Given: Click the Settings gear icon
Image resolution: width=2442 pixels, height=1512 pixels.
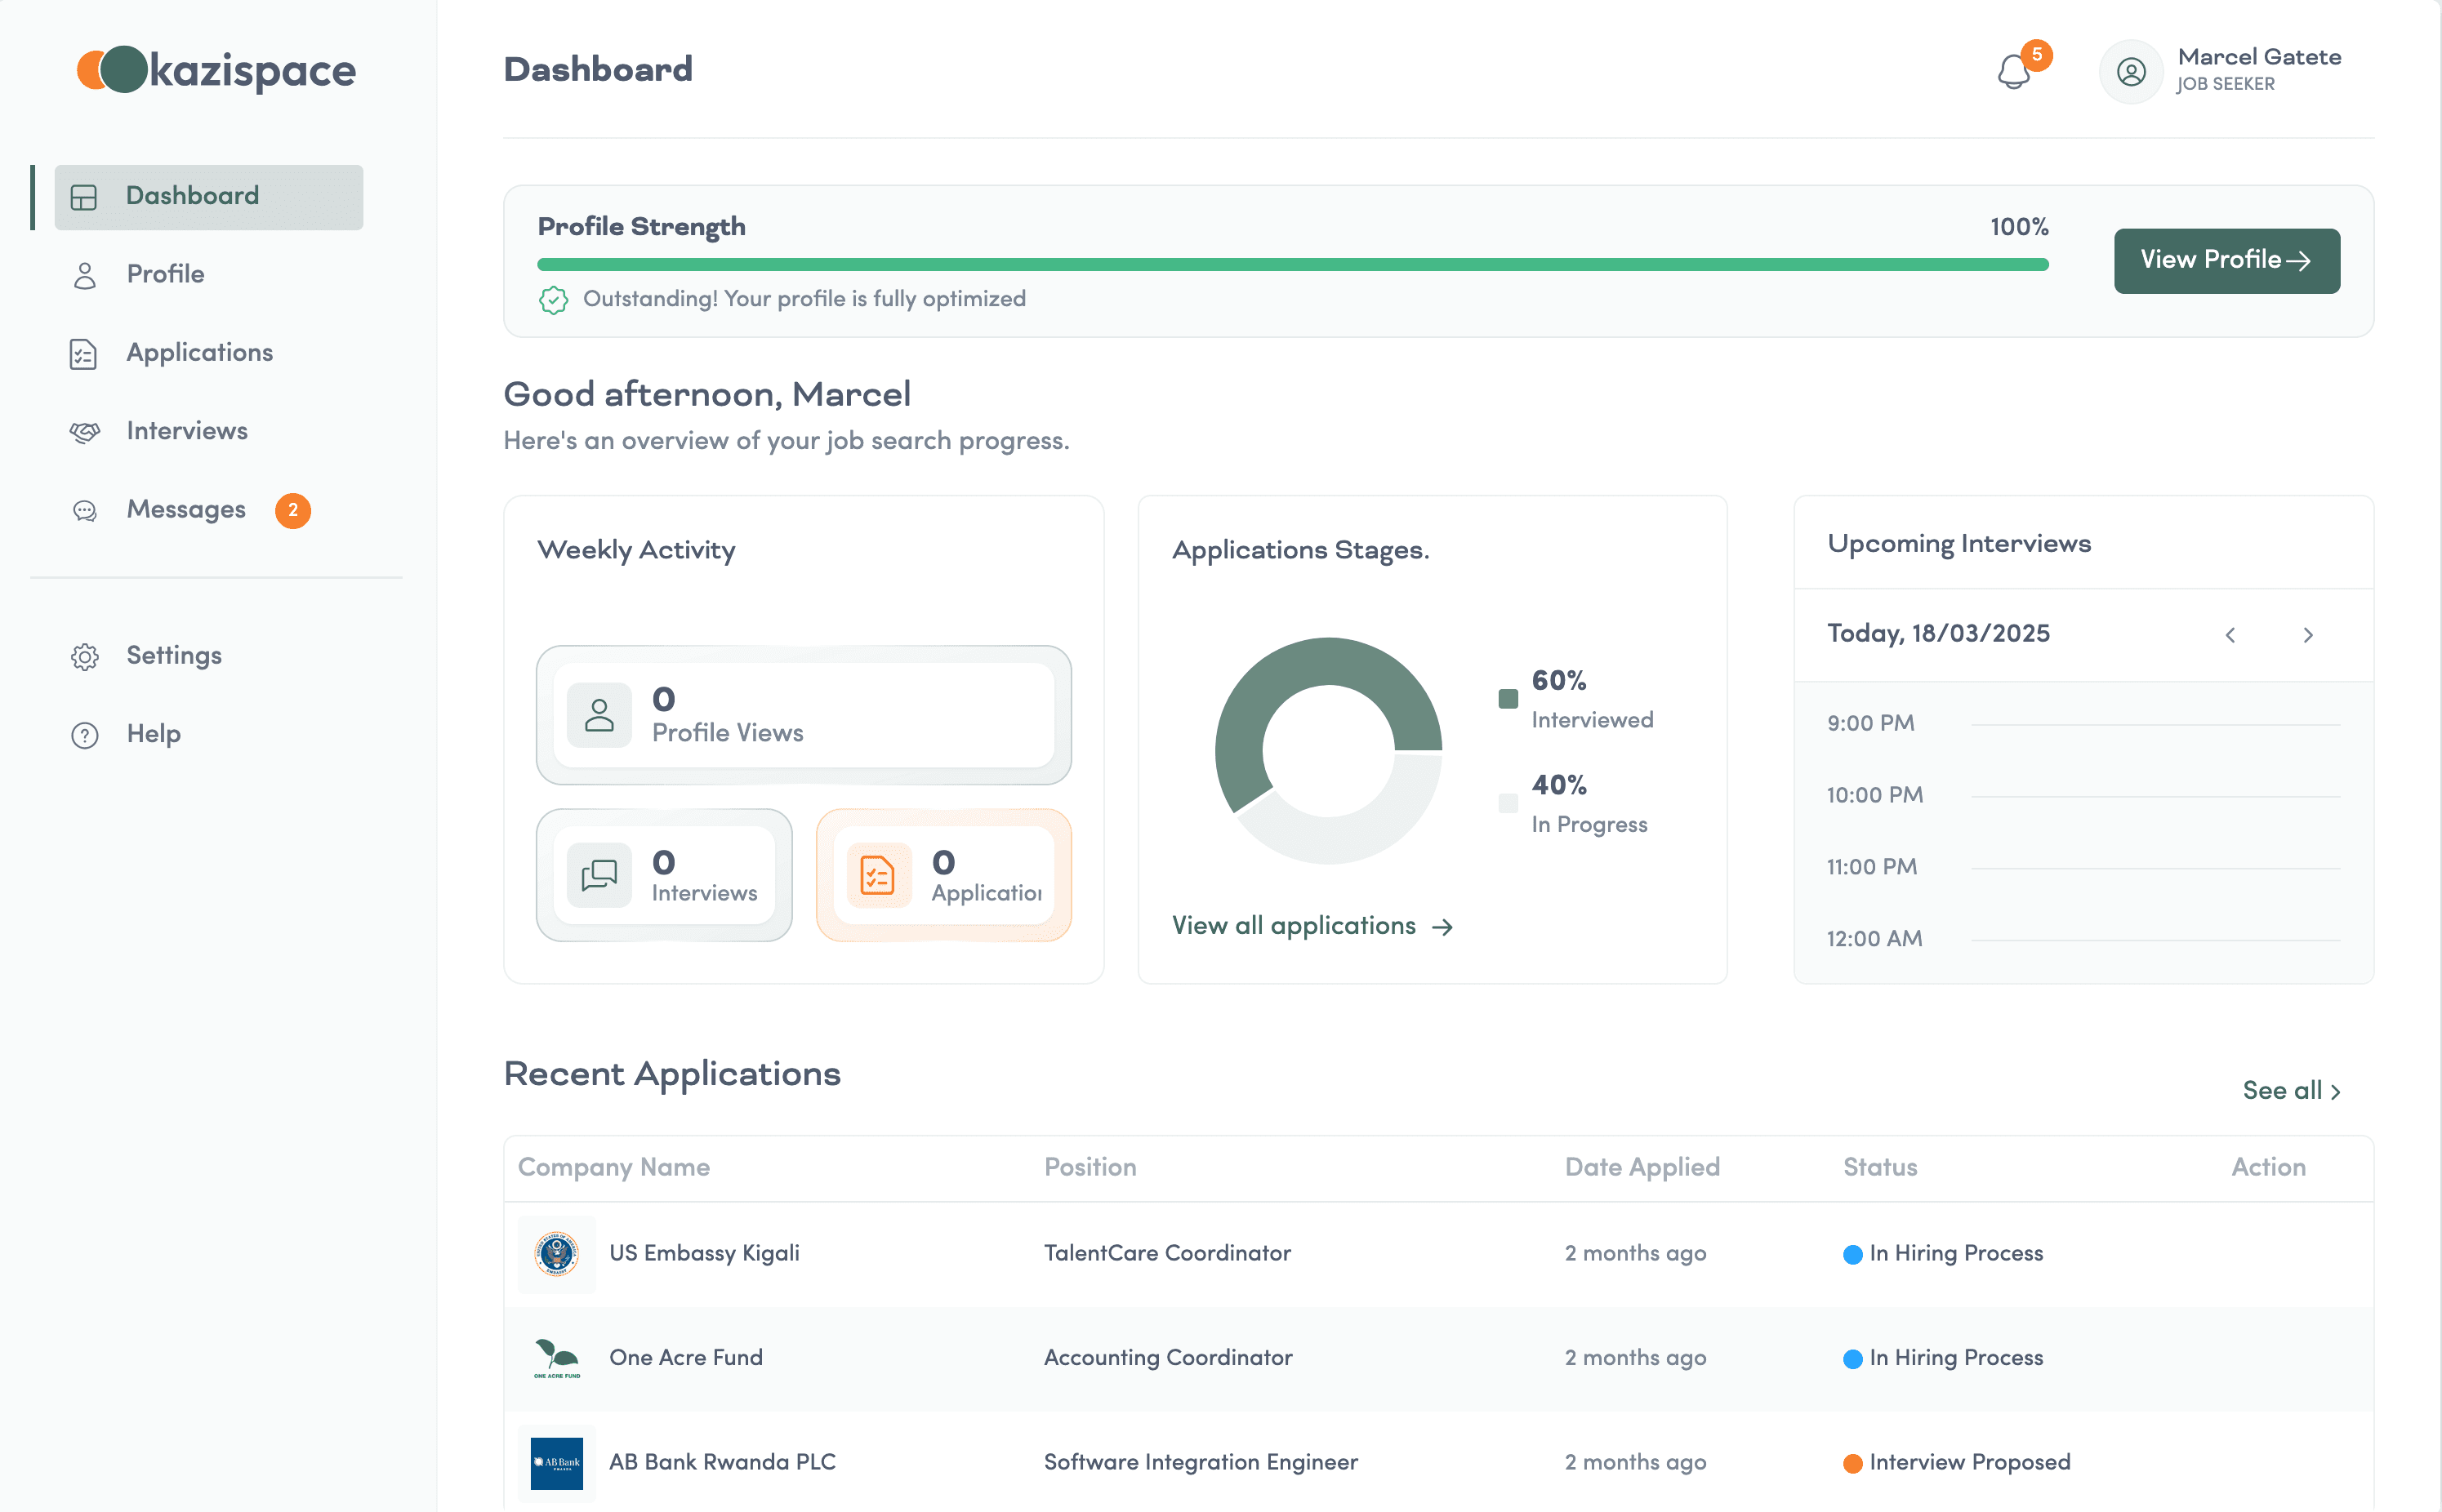Looking at the screenshot, I should [84, 656].
